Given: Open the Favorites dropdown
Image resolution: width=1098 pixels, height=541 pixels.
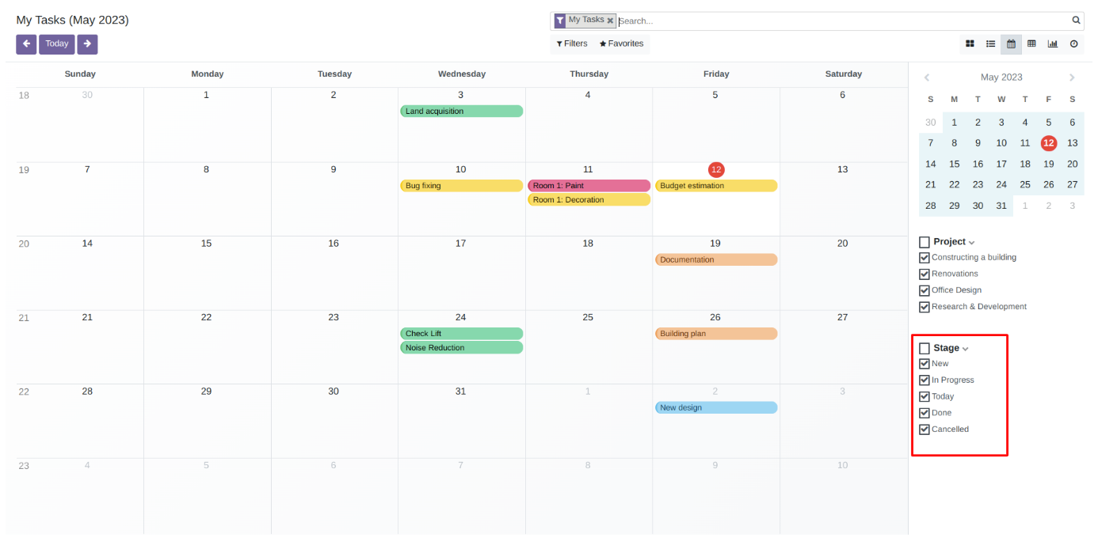Looking at the screenshot, I should pos(622,44).
